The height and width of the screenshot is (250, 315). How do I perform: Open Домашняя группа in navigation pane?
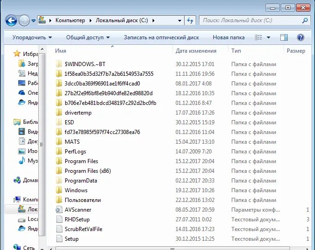25,180
